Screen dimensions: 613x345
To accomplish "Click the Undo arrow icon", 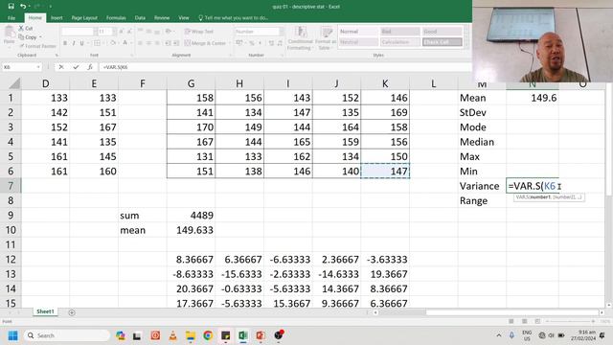I will coord(23,7).
